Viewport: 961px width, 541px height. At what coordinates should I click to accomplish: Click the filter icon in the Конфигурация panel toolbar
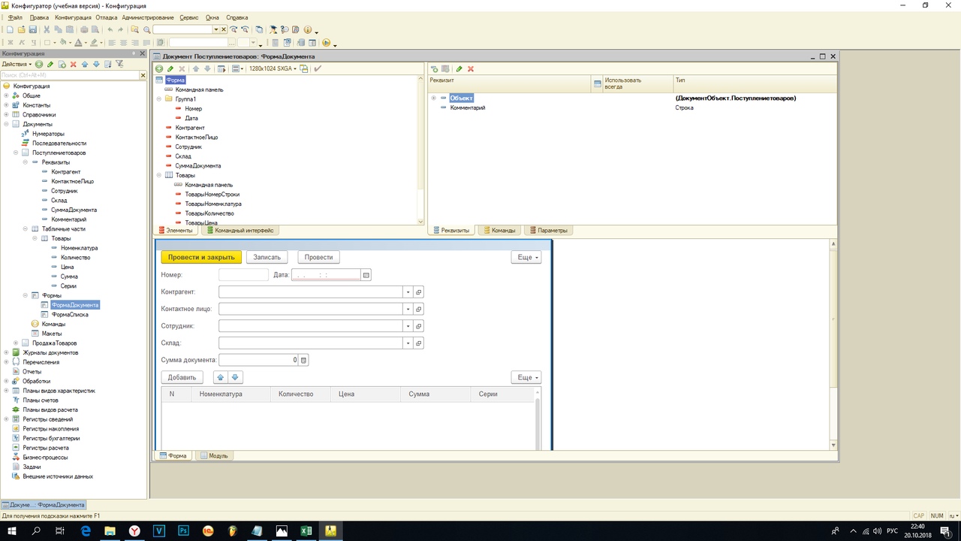pos(119,65)
